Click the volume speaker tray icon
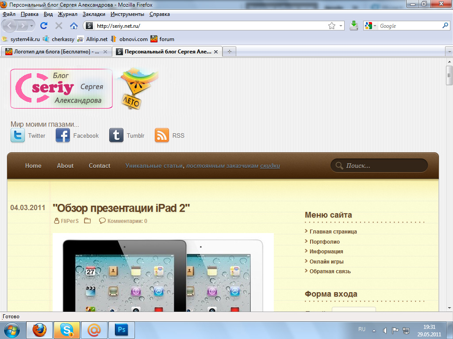This screenshot has height=339, width=453. [x=384, y=330]
